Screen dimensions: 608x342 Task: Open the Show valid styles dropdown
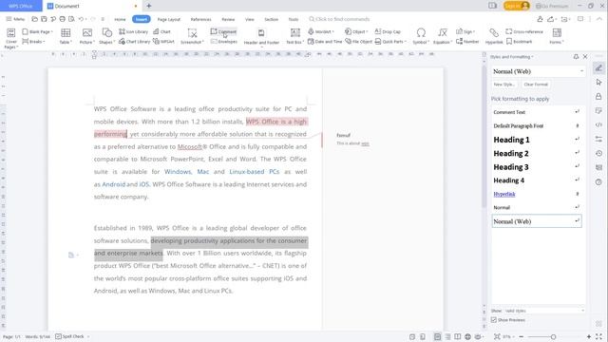click(544, 311)
